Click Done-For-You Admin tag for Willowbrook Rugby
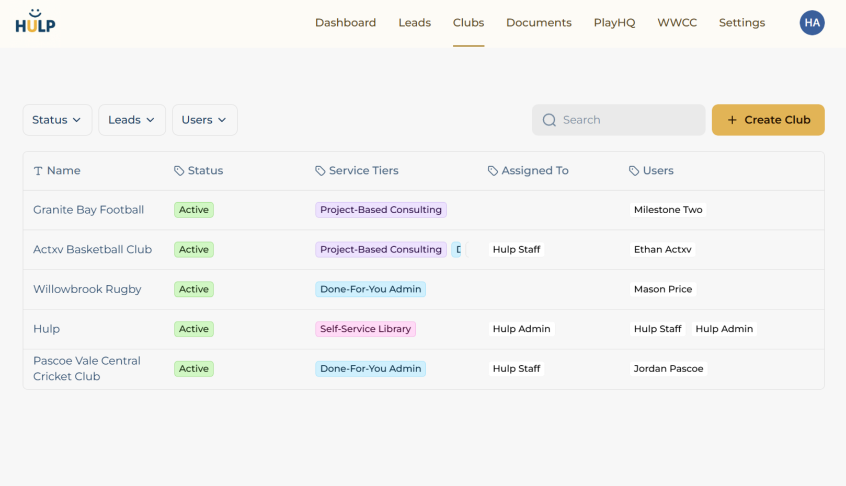The image size is (846, 486). tap(371, 289)
